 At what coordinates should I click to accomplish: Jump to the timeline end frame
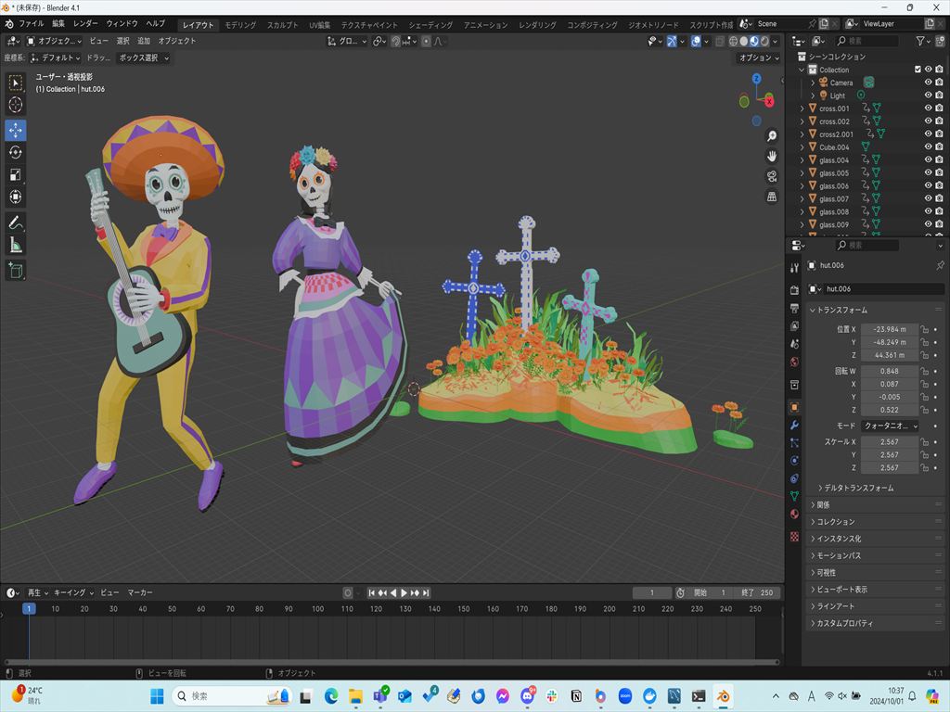pos(426,593)
